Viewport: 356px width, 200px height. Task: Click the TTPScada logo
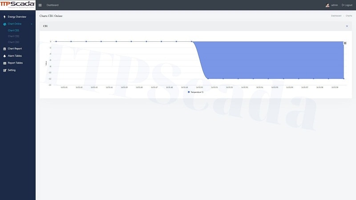pyautogui.click(x=17, y=5)
